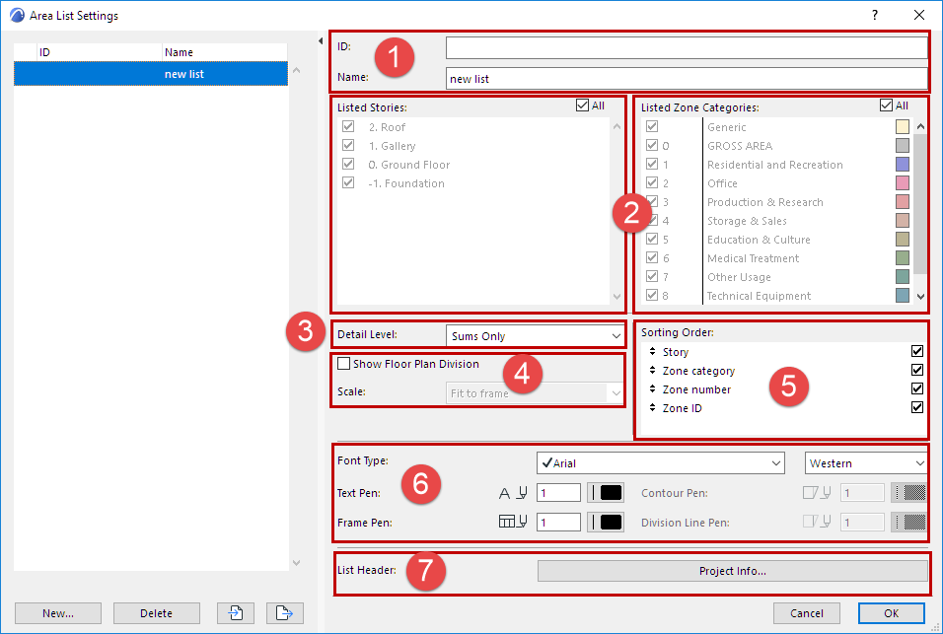Click the Text Pen number field
943x634 pixels.
tap(558, 493)
